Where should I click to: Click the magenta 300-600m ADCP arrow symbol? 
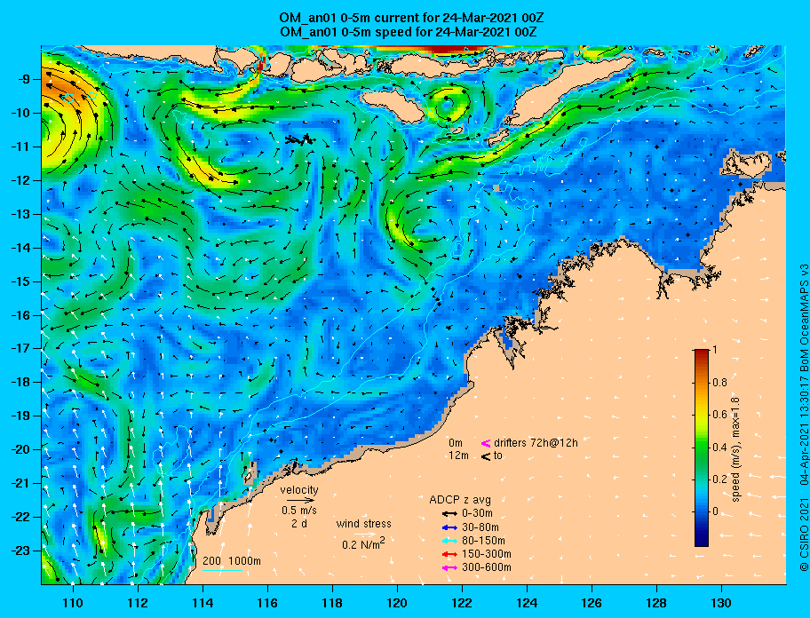coord(449,568)
